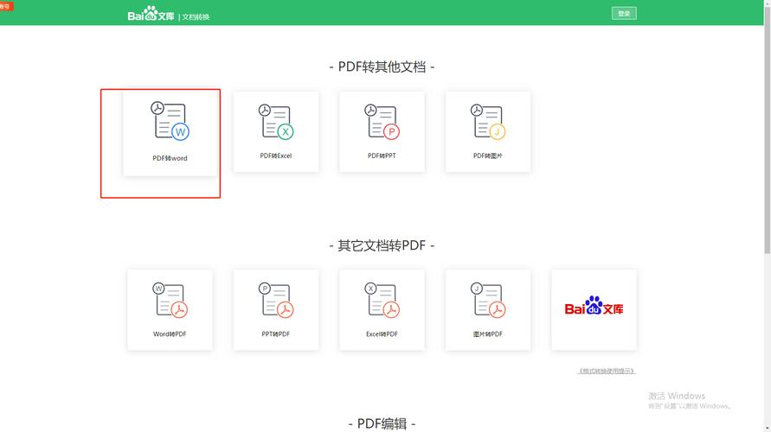Choose the PDF转图片 icon
Image resolution: width=771 pixels, height=432 pixels.
click(487, 122)
